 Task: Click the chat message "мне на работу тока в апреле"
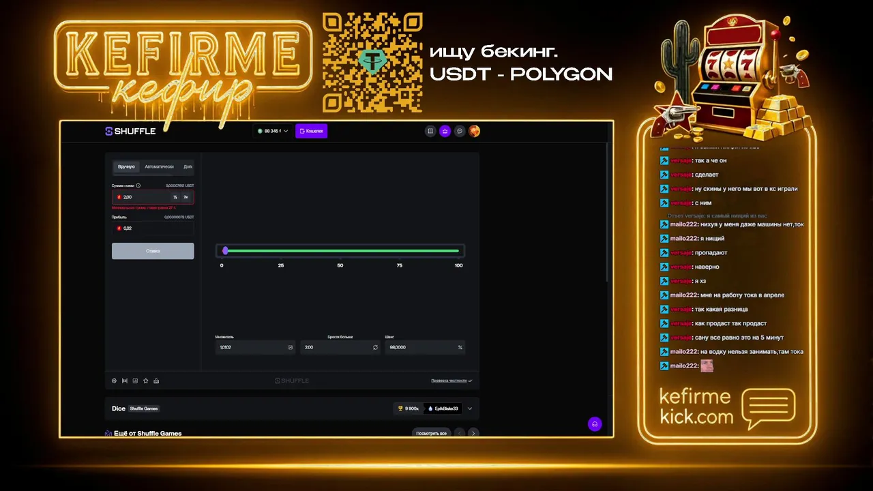[x=742, y=295]
